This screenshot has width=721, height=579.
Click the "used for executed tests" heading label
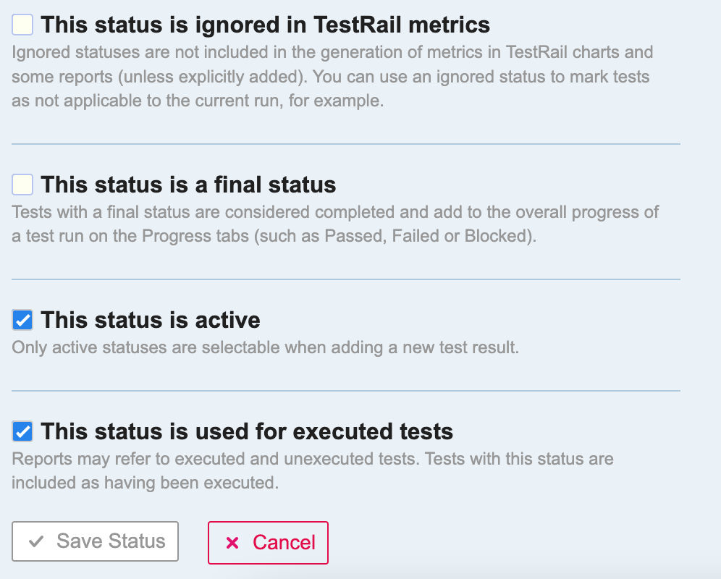247,432
